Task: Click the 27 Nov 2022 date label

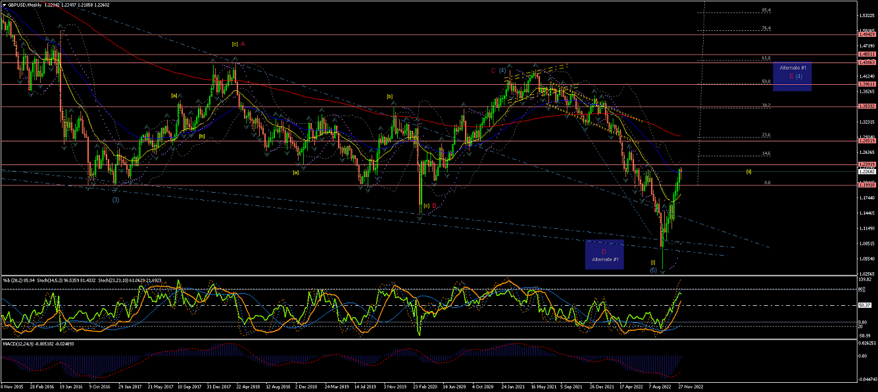Action: 691,388
